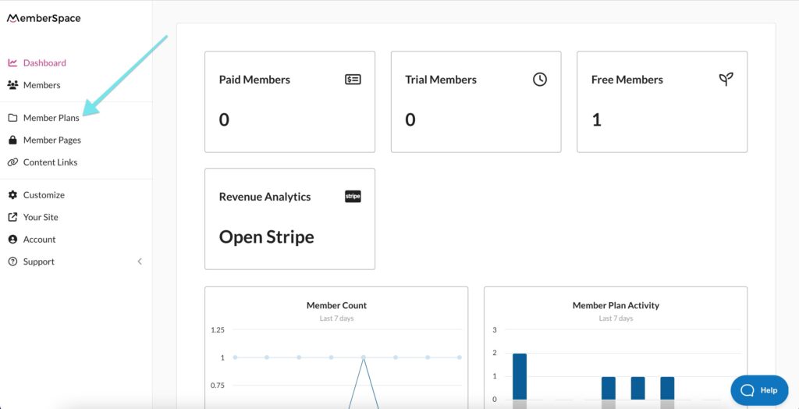Click the clock icon on Trial Members
Viewport: 799px width, 409px height.
pos(540,80)
